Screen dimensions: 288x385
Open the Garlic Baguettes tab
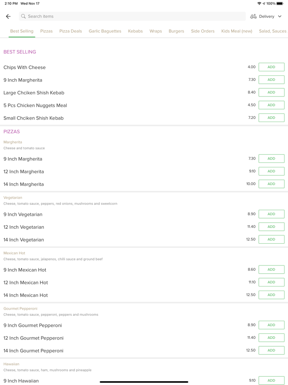[105, 31]
